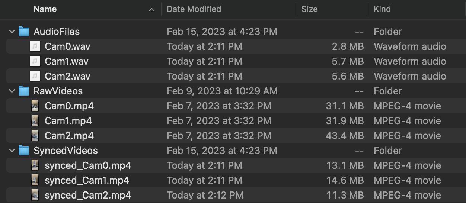This screenshot has width=466, height=203.
Task: Collapse the RawVideos folder disclosure arrow
Action: point(12,91)
